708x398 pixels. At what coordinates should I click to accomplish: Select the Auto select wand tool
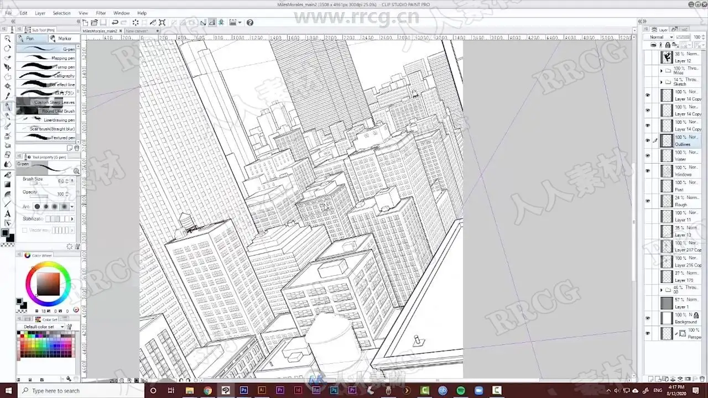[x=8, y=87]
